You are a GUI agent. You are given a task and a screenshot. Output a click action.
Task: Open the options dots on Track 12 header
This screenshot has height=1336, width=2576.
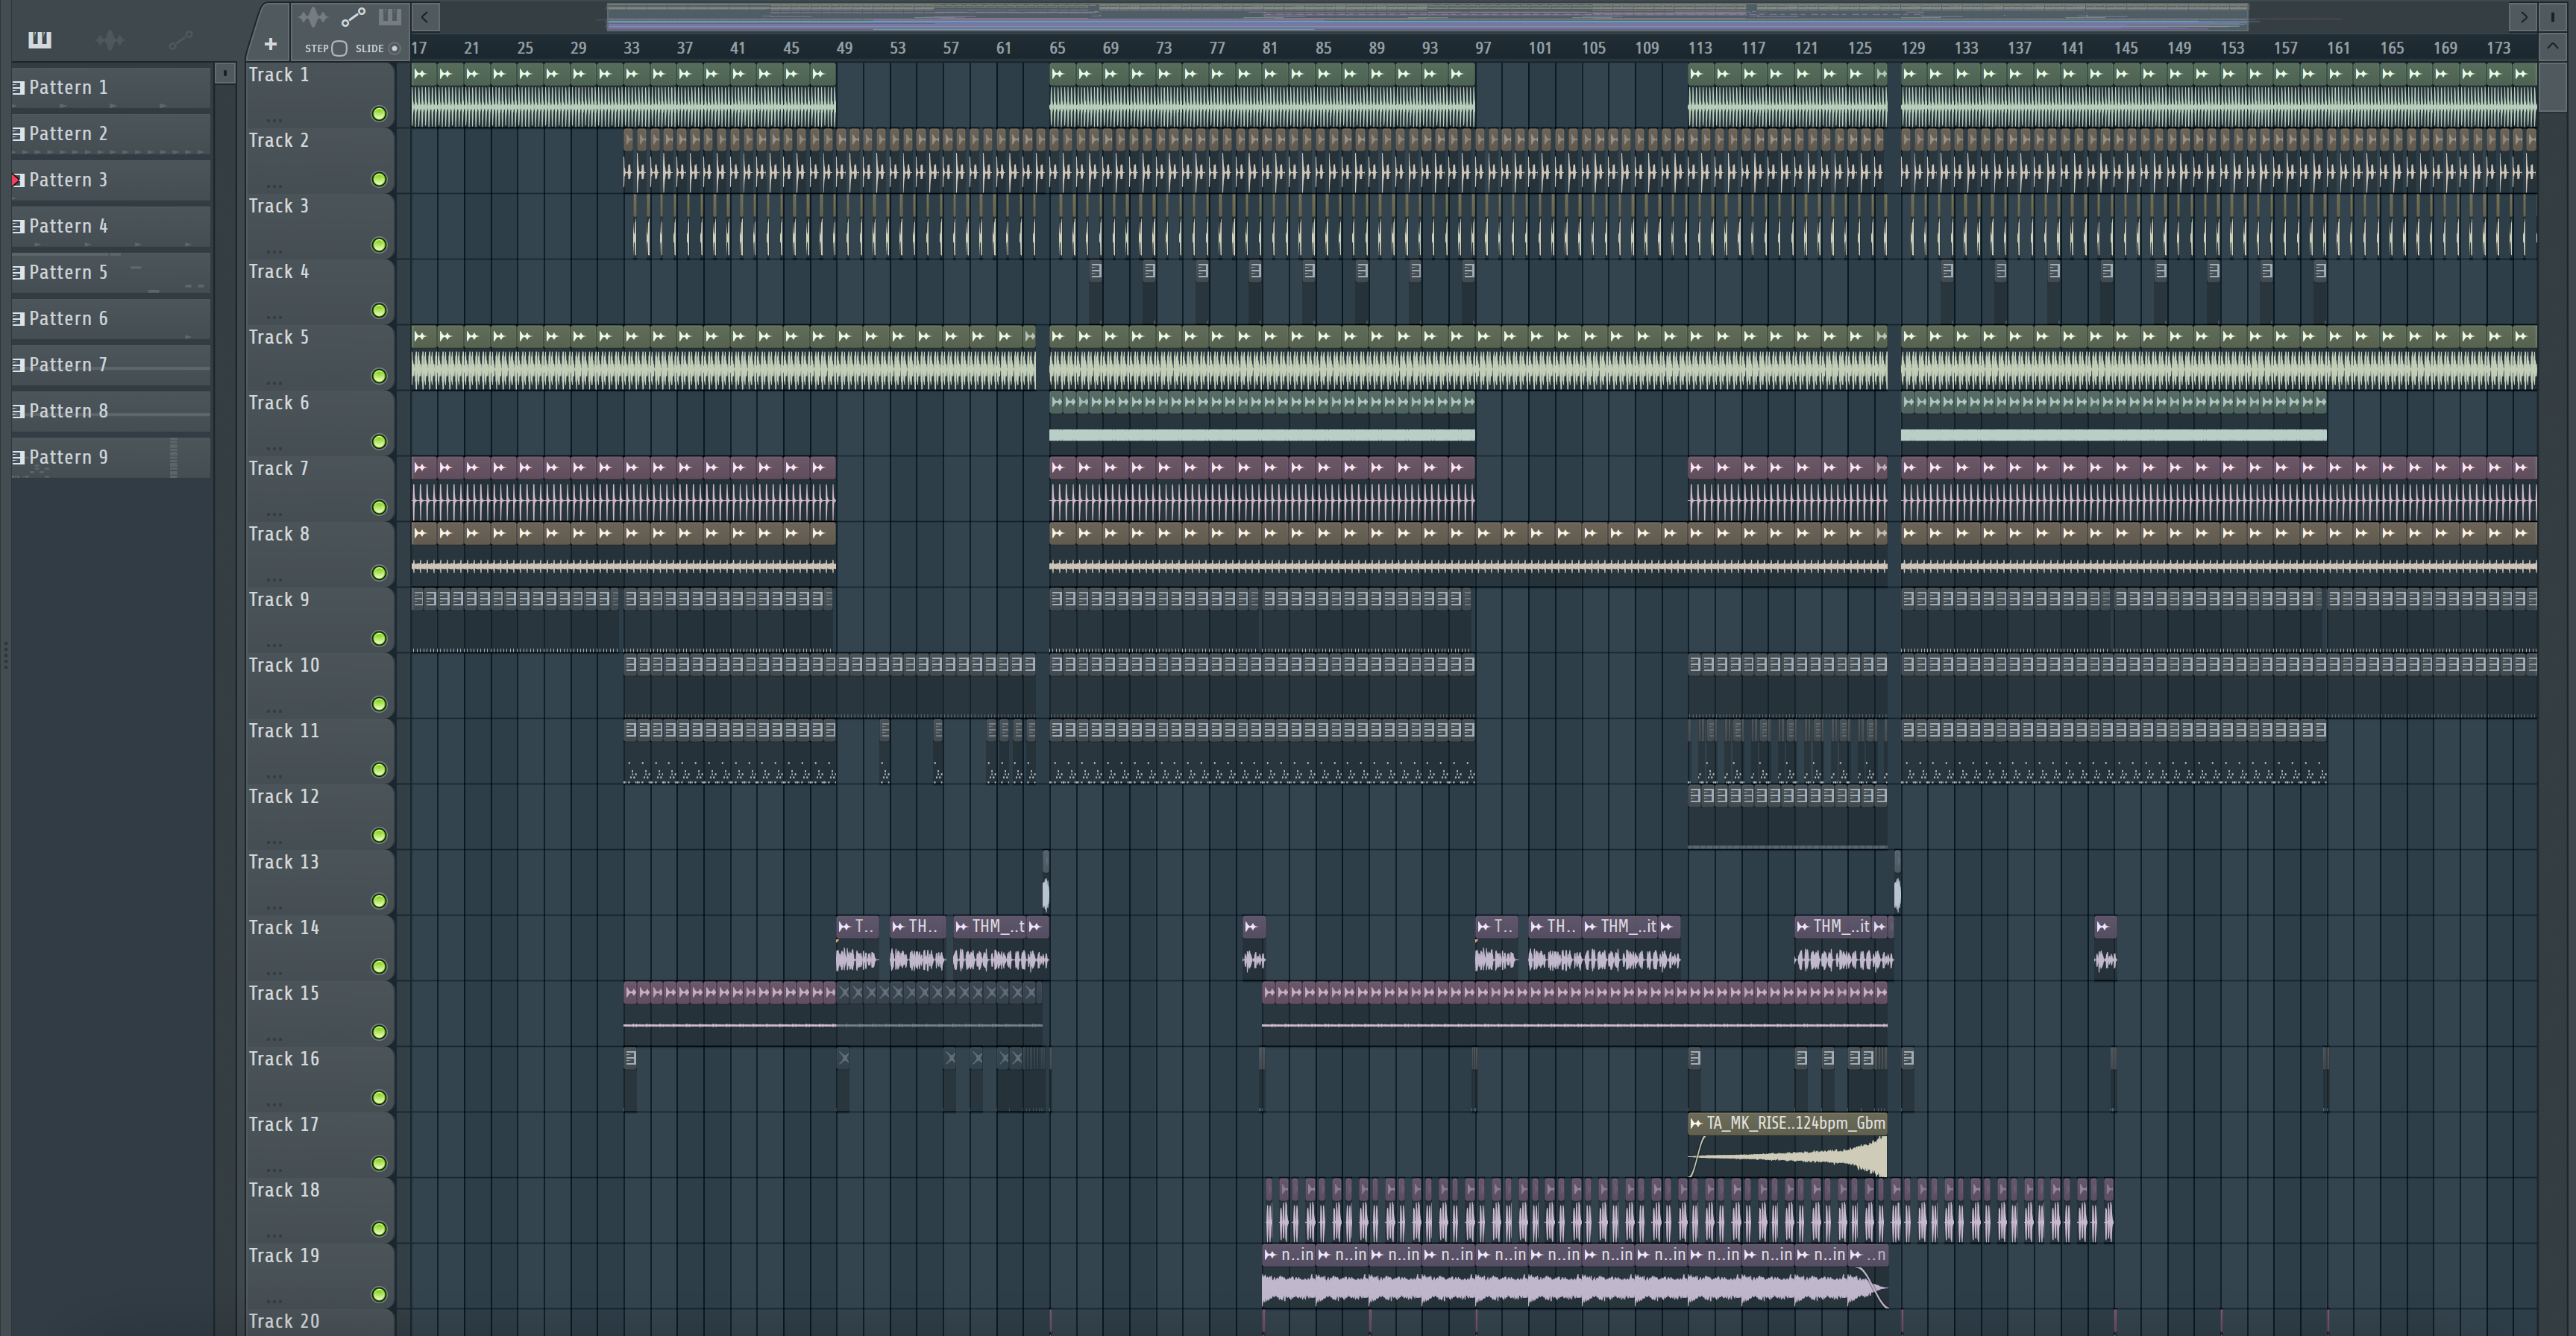(275, 841)
